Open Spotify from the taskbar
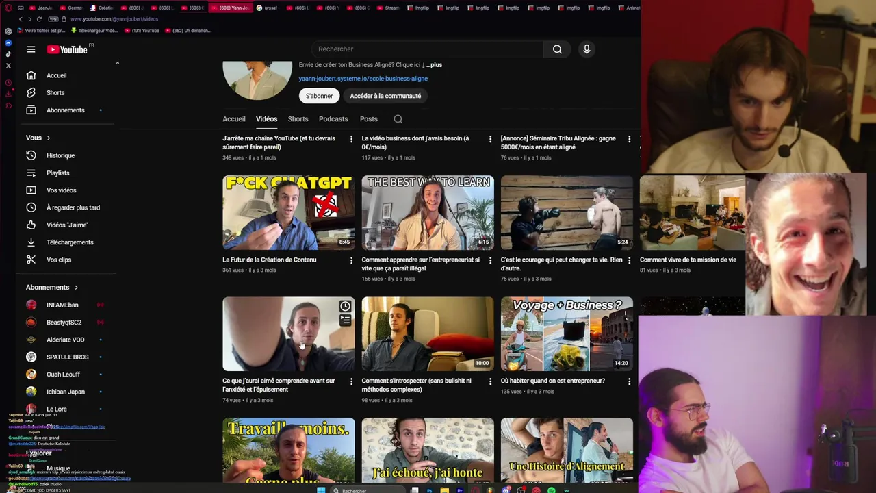Viewport: 876px width, 493px height. click(551, 490)
